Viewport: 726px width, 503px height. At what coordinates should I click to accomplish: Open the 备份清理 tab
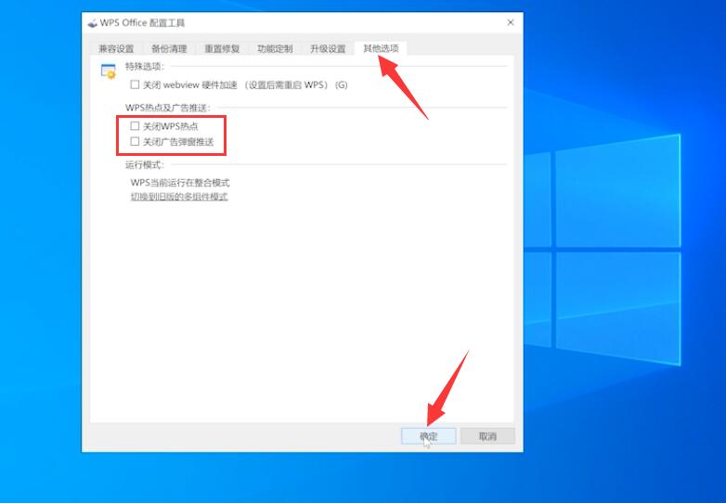[x=169, y=48]
